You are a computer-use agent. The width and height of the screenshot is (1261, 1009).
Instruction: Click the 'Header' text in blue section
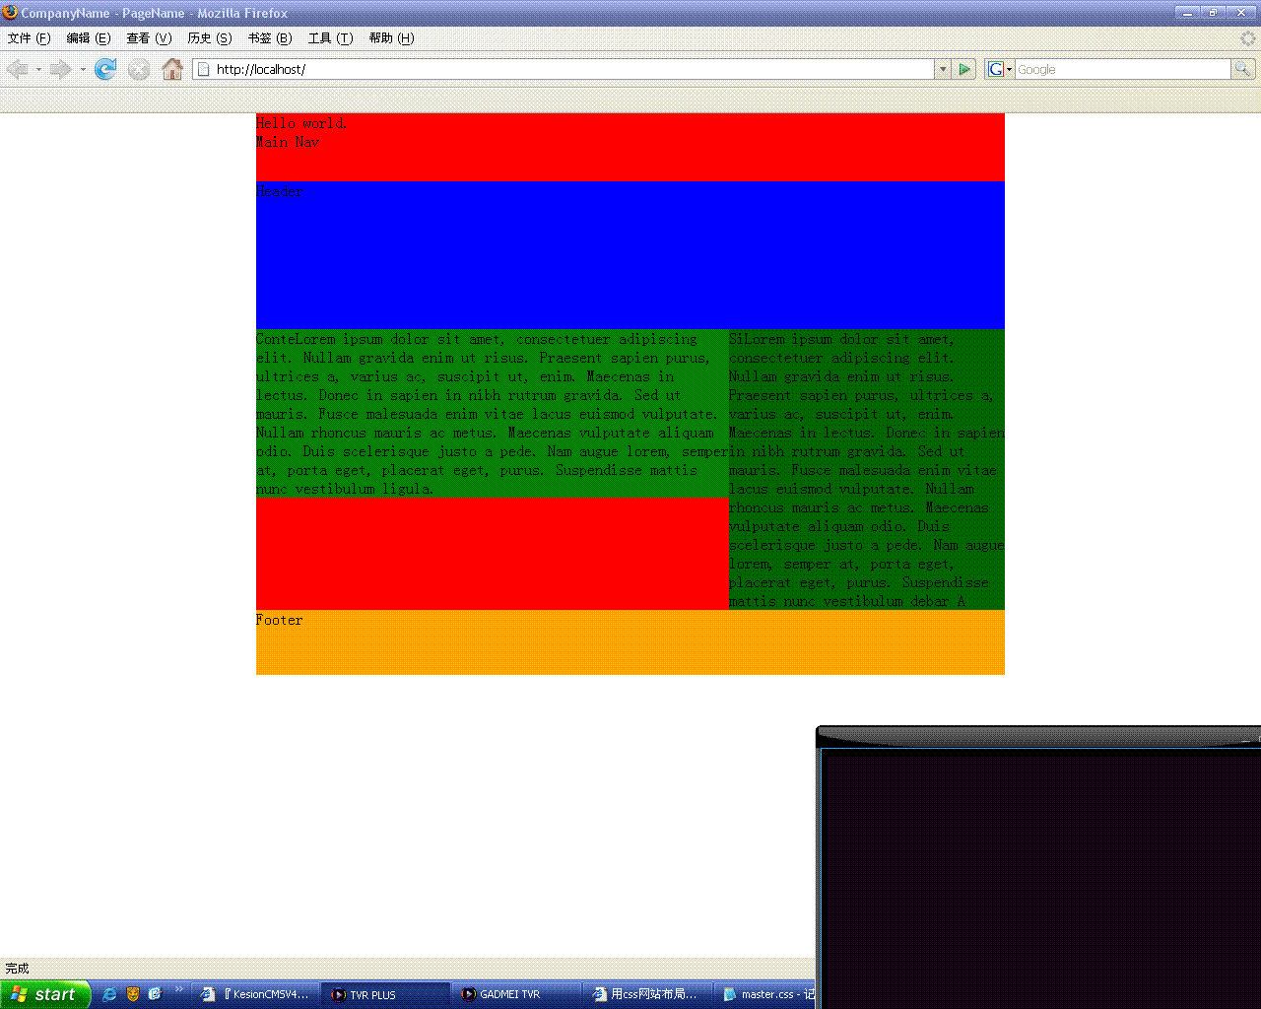pyautogui.click(x=280, y=191)
